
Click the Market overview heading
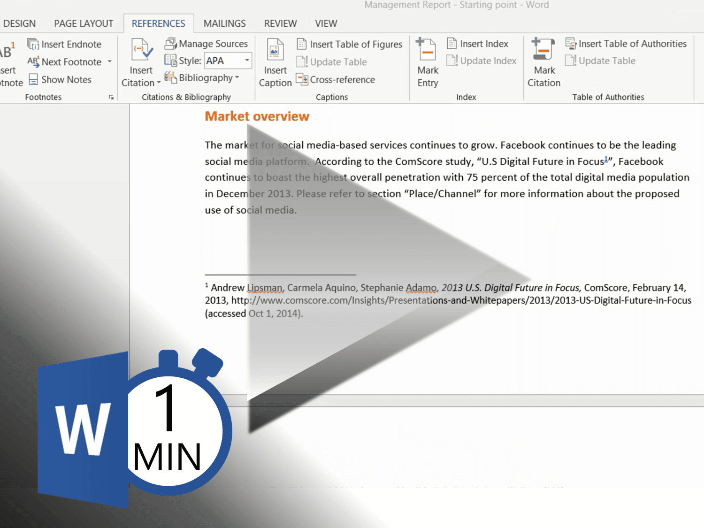point(257,116)
